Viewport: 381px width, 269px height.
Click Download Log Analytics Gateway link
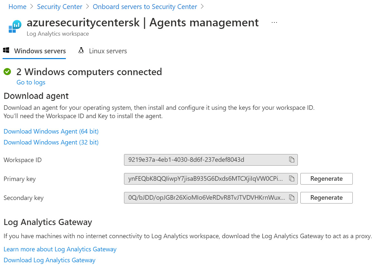(49, 260)
